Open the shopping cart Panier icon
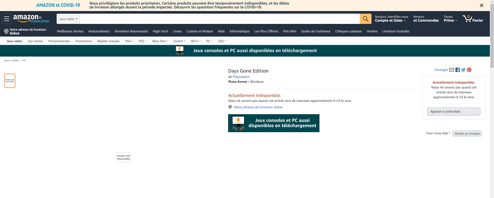Screen dimensions: 494x198 (473, 19)
